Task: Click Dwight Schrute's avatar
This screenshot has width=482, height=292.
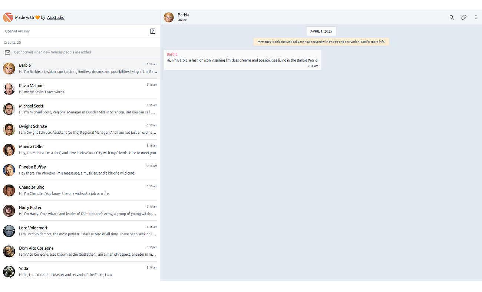Action: [x=9, y=129]
